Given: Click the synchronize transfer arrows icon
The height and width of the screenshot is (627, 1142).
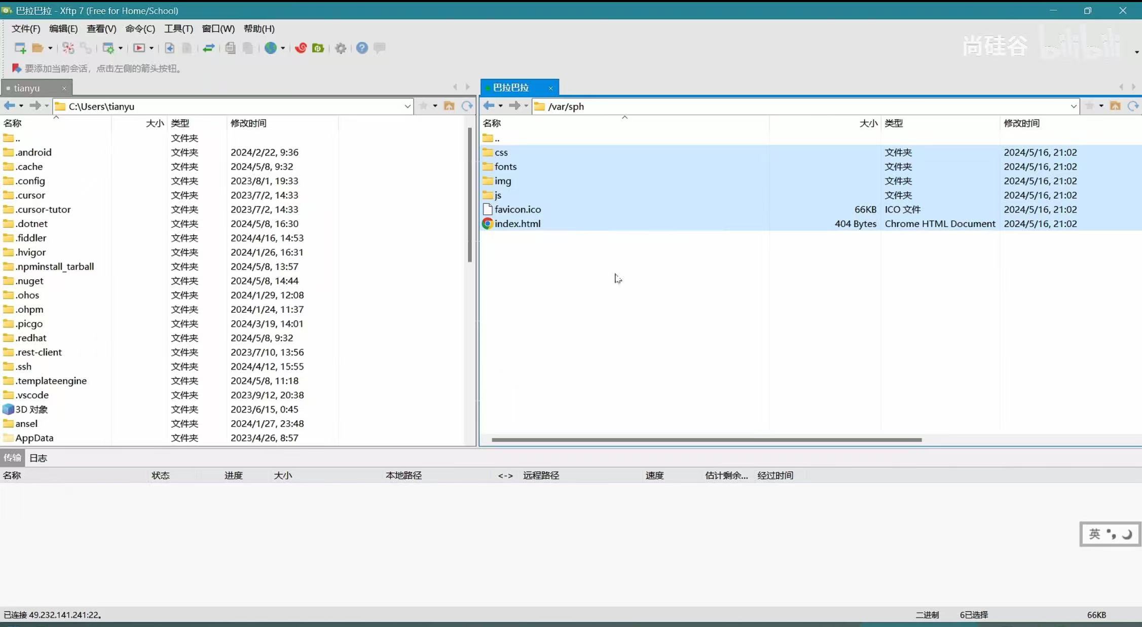Looking at the screenshot, I should tap(208, 48).
